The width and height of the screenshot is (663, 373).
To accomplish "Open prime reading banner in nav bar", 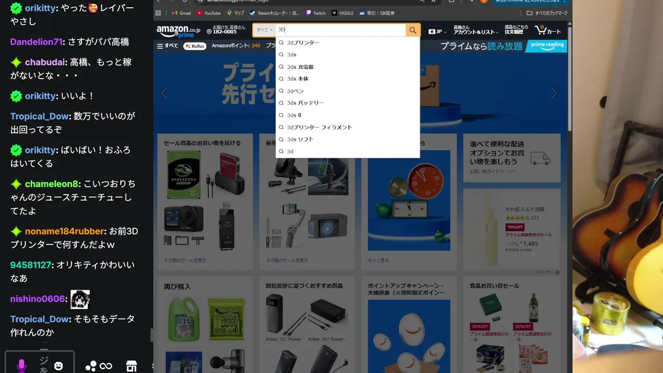I will tap(546, 46).
